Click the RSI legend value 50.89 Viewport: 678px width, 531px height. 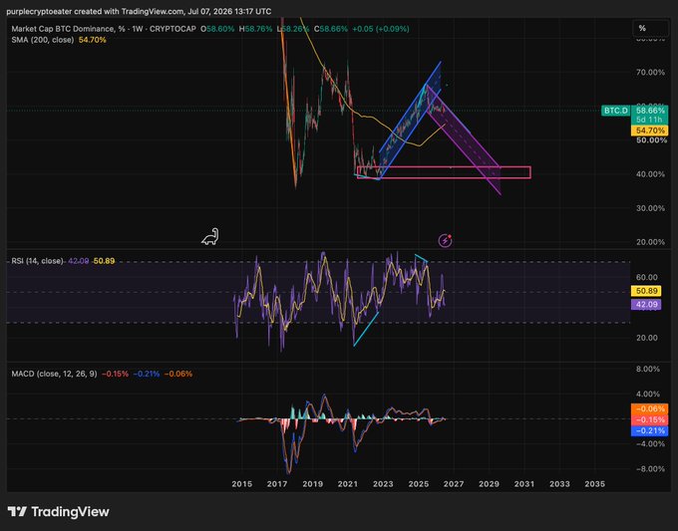pos(105,261)
